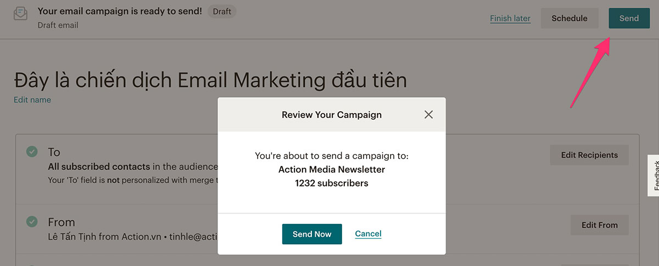Screen dimensions: 659x266
Task: Close the Review Your Campaign dialog
Action: pyautogui.click(x=429, y=115)
